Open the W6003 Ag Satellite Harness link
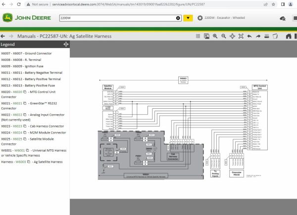297x215 pixels. (x=21, y=162)
